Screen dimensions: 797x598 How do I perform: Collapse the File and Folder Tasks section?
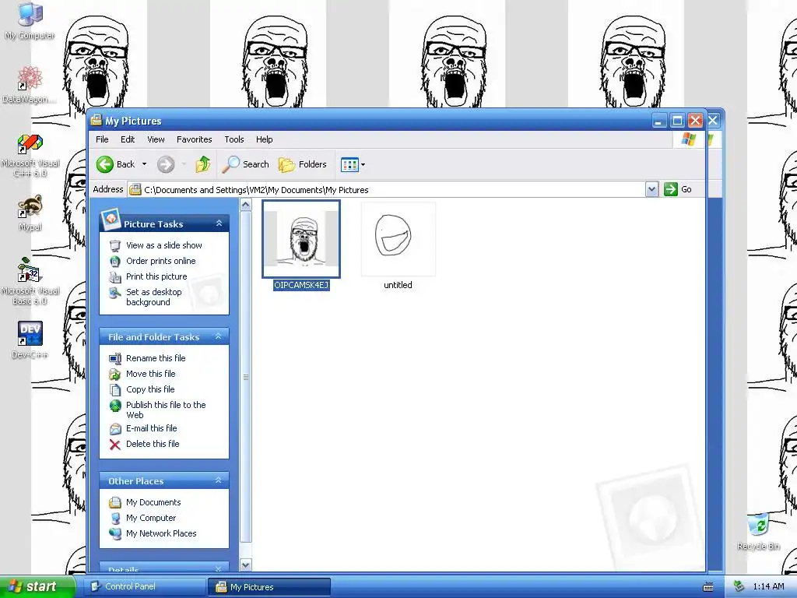[219, 336]
